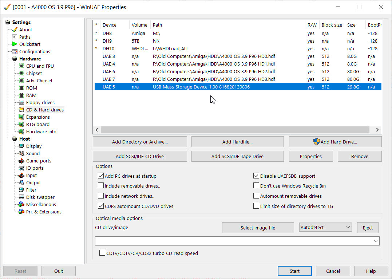Open the CD image path combo box

click(x=237, y=241)
